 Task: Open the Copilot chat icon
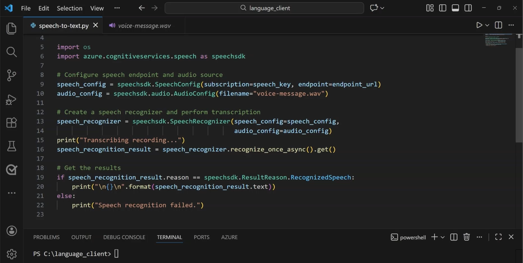click(374, 8)
